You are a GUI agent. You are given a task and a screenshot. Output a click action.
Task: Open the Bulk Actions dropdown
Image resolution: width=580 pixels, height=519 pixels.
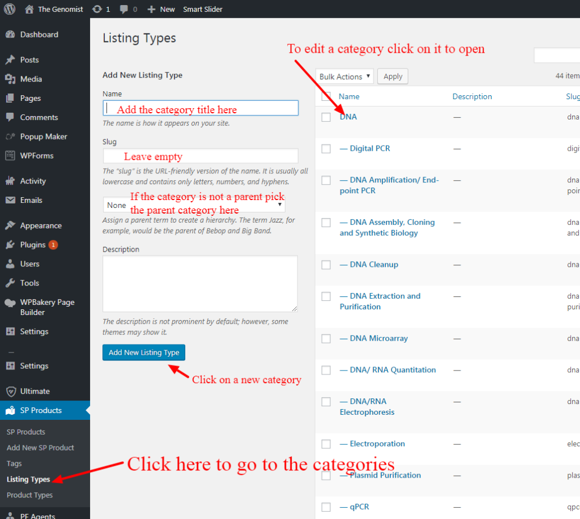344,76
